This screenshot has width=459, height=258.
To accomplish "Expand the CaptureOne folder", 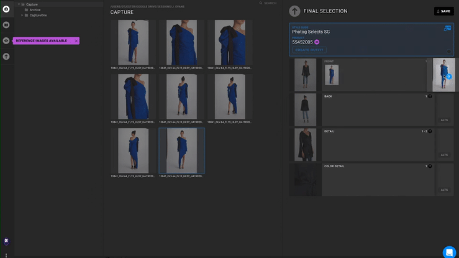I will (22, 15).
